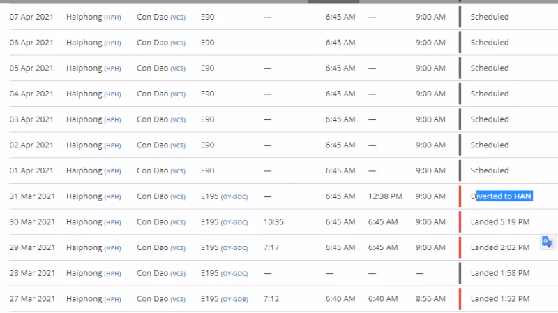This screenshot has width=558, height=313.
Task: Click the VCS code in the 27 Mar row
Action: (x=178, y=299)
